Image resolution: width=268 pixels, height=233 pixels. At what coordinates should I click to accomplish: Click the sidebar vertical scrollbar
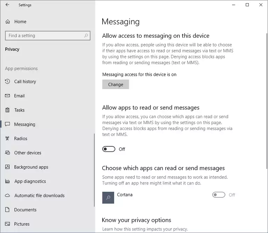[94, 168]
